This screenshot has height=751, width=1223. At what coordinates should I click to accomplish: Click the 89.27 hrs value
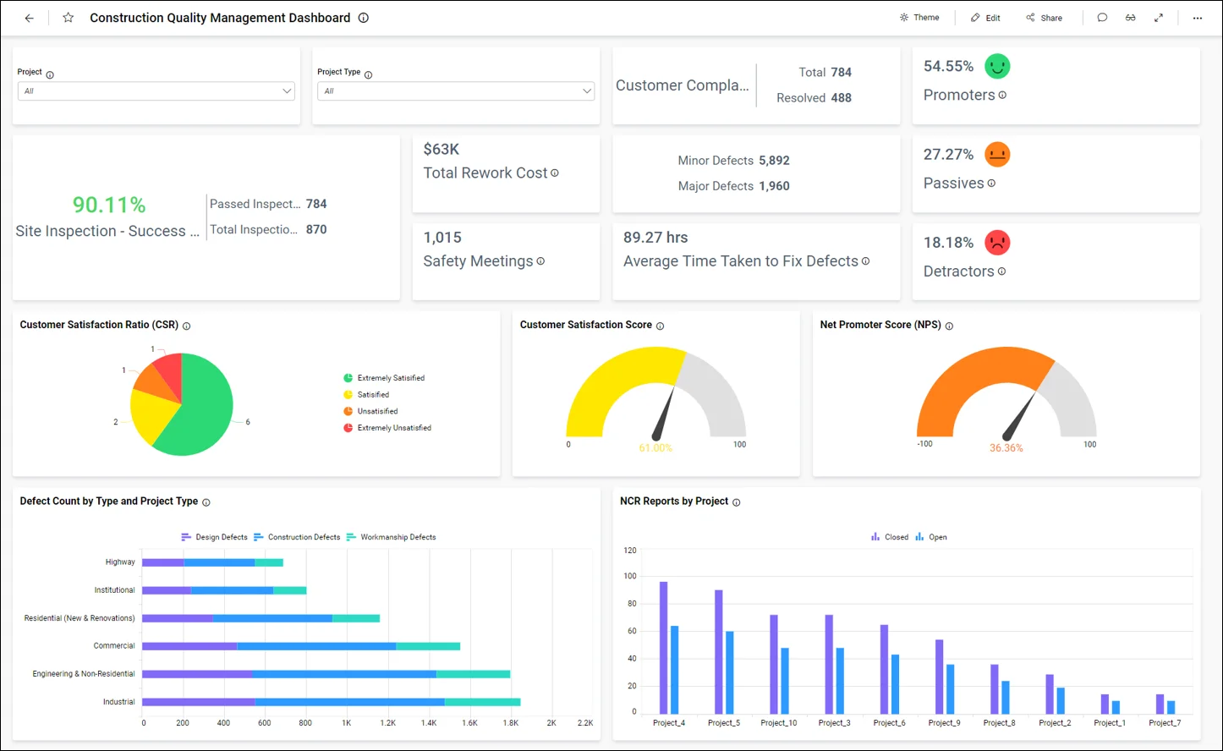(655, 238)
